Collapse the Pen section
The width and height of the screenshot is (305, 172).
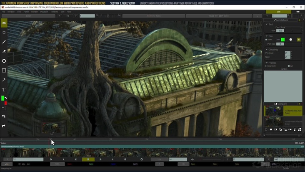pyautogui.click(x=267, y=36)
